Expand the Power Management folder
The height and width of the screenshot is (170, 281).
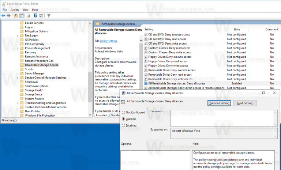(18, 48)
